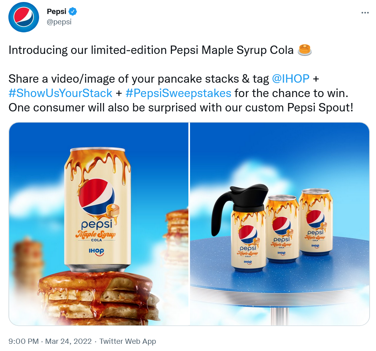The image size is (376, 351).
Task: Click the rightmost can in the right photo
Action: (x=316, y=223)
